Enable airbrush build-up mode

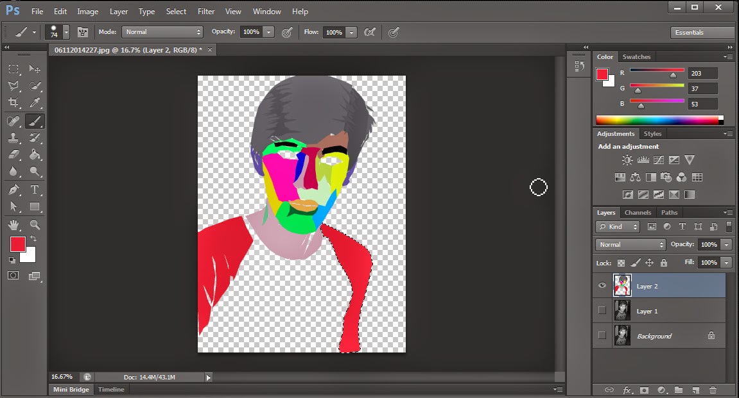[370, 32]
